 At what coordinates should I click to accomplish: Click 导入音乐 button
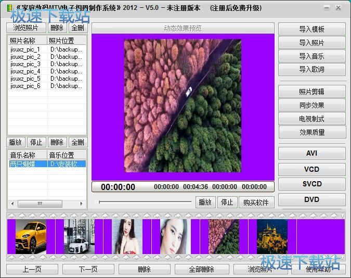coord(312,56)
